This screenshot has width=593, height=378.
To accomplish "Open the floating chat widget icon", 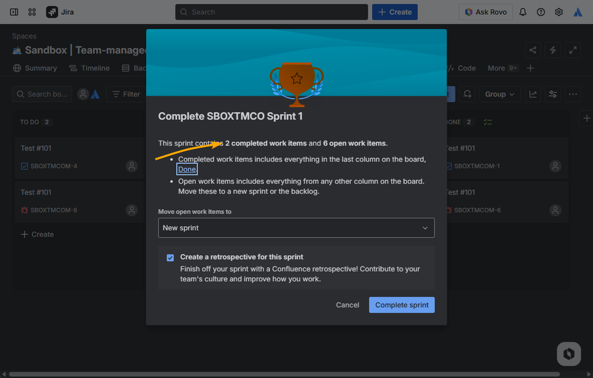I will click(x=569, y=354).
